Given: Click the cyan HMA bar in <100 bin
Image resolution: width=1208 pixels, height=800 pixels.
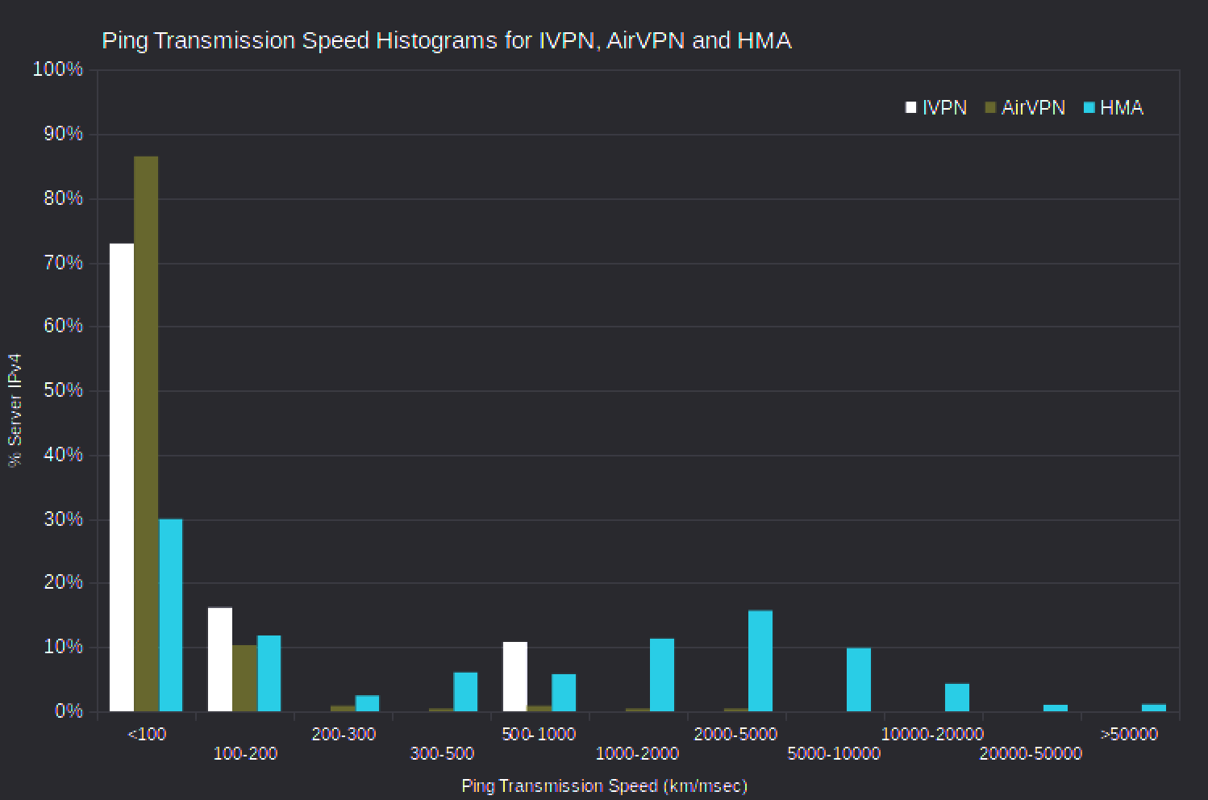Looking at the screenshot, I should tap(171, 615).
